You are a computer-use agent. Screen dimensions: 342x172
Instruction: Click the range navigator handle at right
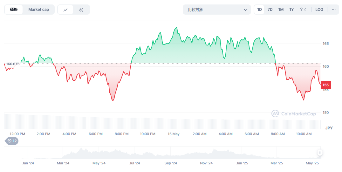[320, 153]
